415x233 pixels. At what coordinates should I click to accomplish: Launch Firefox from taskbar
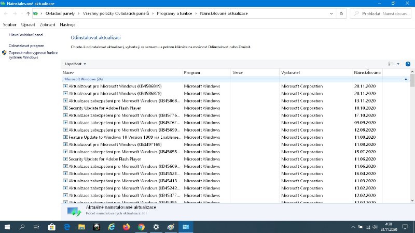pos(126,227)
